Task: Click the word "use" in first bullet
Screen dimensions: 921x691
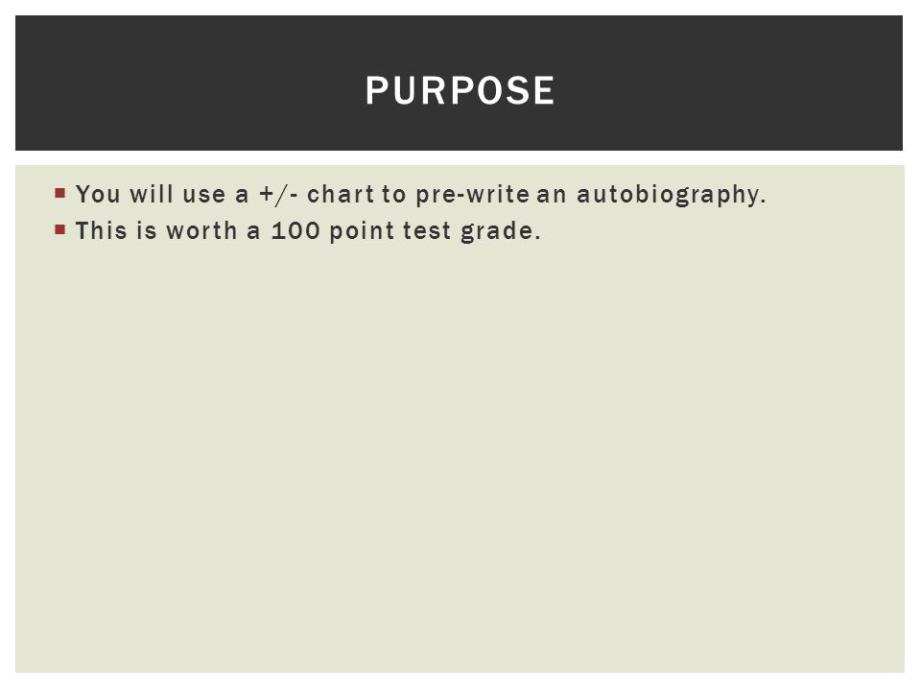Action: click(203, 196)
